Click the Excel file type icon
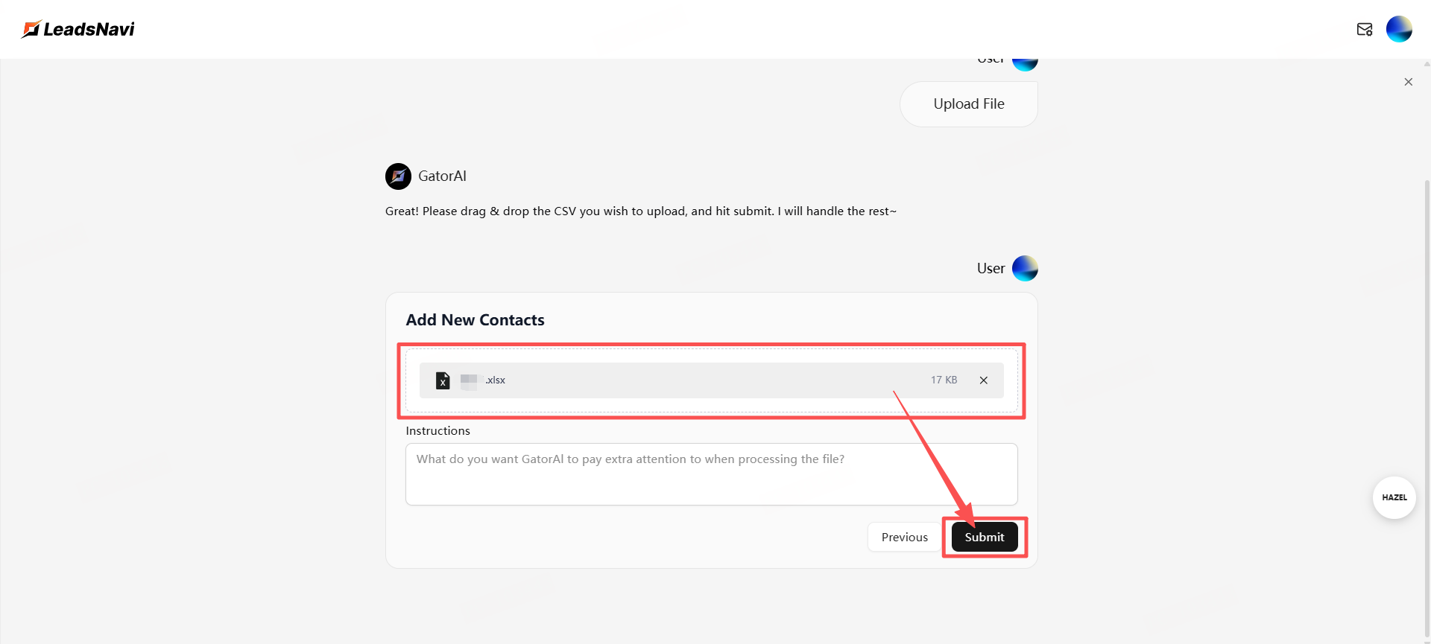The width and height of the screenshot is (1431, 644). click(443, 380)
